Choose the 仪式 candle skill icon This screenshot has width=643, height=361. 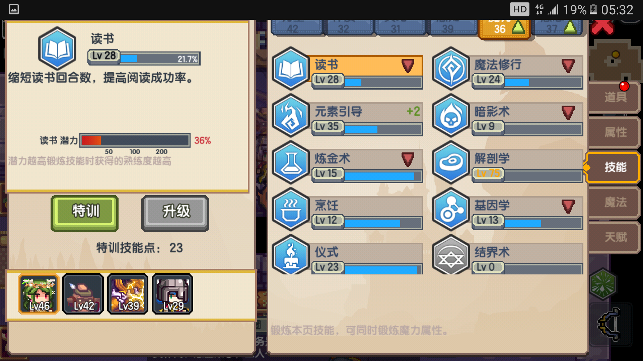291,255
